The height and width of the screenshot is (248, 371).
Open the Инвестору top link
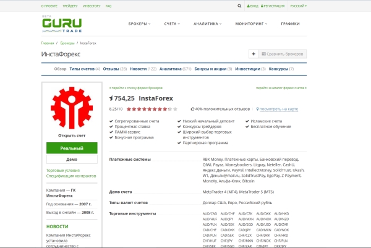tap(92, 6)
